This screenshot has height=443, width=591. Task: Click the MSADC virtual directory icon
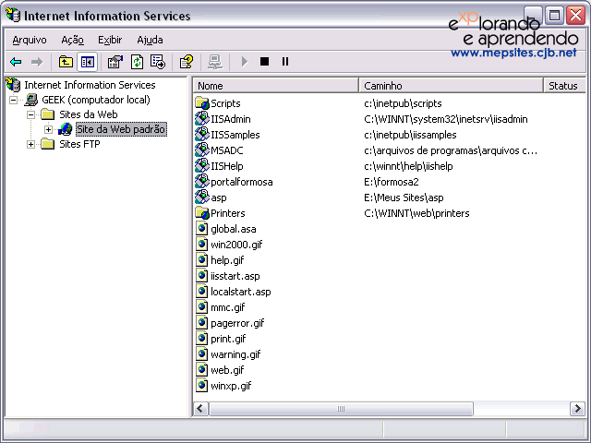coord(202,150)
